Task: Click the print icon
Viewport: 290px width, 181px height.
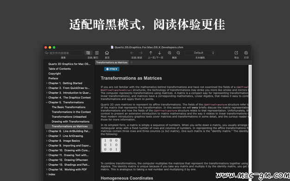Action: pyautogui.click(x=246, y=53)
